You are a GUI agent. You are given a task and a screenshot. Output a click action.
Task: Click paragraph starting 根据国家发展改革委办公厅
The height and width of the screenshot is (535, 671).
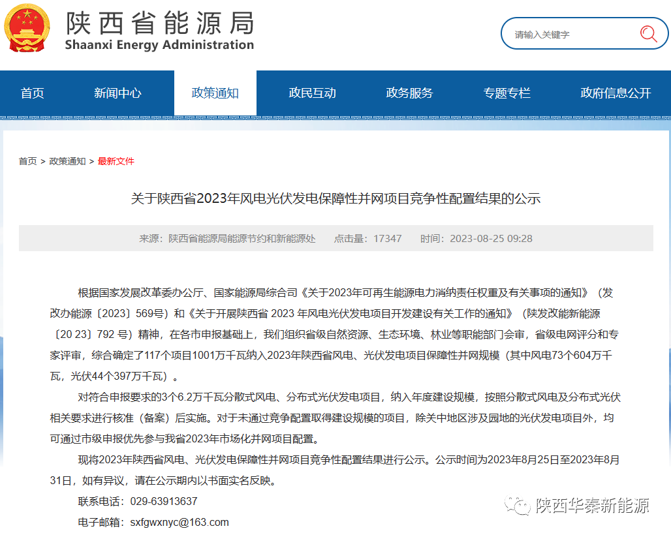(x=335, y=335)
